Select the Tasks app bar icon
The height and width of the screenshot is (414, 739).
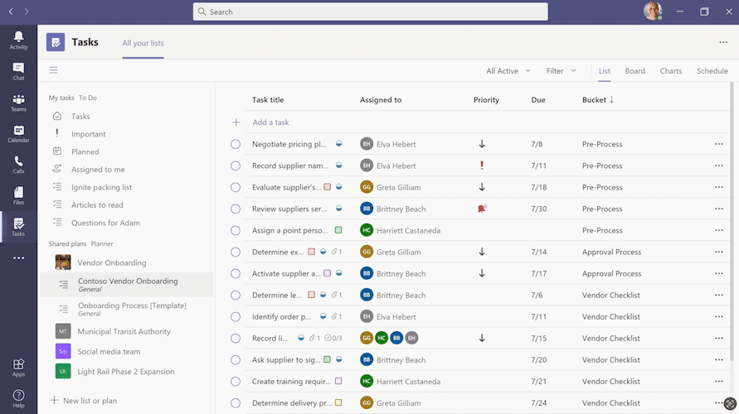(x=18, y=226)
